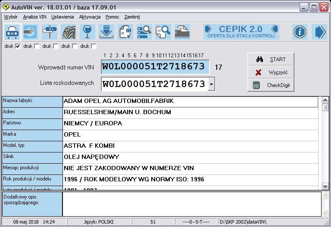Click the results scrollbar thumb
The height and width of the screenshot is (227, 331).
click(x=325, y=108)
